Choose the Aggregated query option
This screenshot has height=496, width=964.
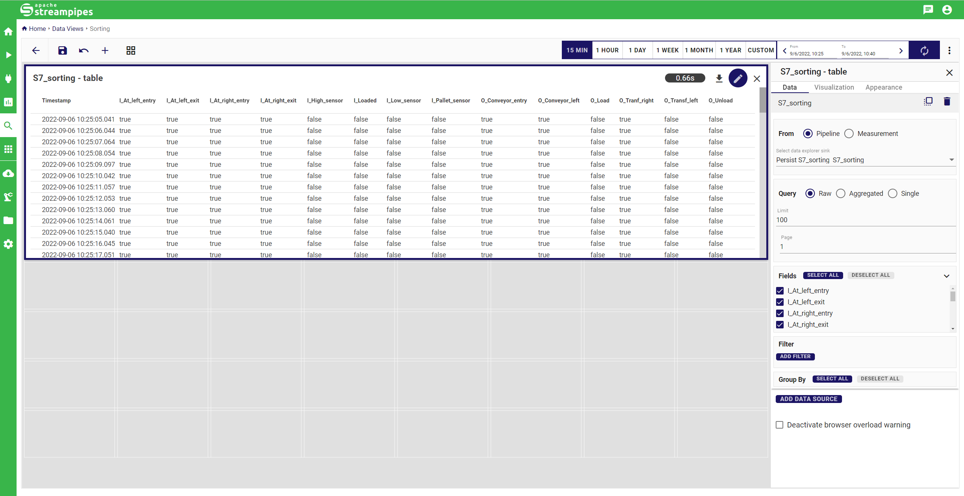(840, 194)
